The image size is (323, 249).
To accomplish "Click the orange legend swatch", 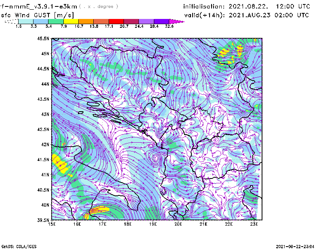I will pos(86,21).
